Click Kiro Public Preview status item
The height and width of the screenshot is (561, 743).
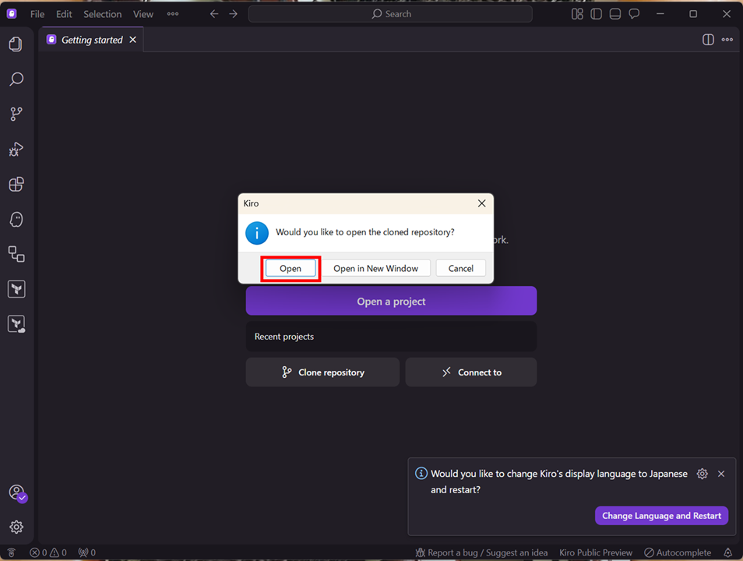[596, 552]
